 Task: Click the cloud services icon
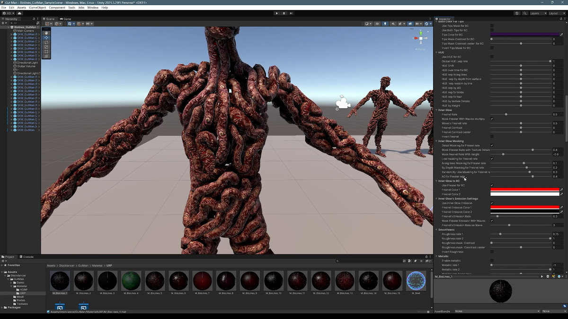coord(19,13)
